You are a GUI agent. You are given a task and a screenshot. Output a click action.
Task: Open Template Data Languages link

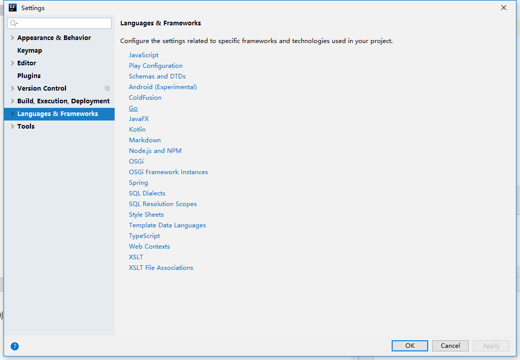click(x=167, y=225)
